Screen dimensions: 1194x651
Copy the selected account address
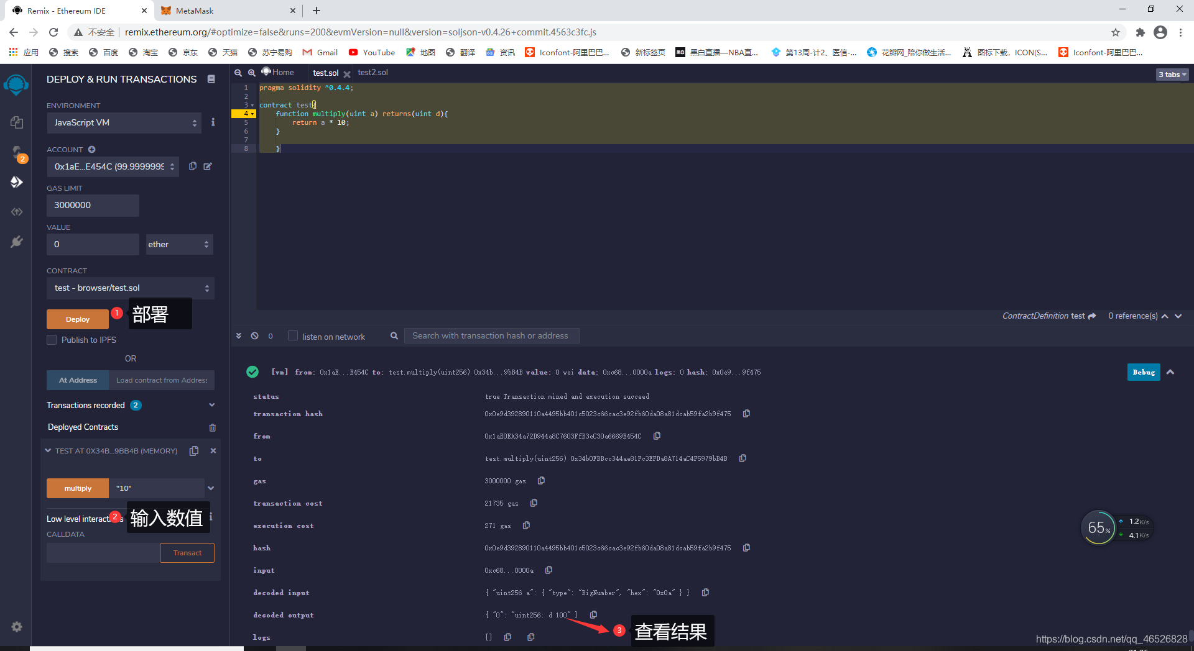[x=193, y=166]
